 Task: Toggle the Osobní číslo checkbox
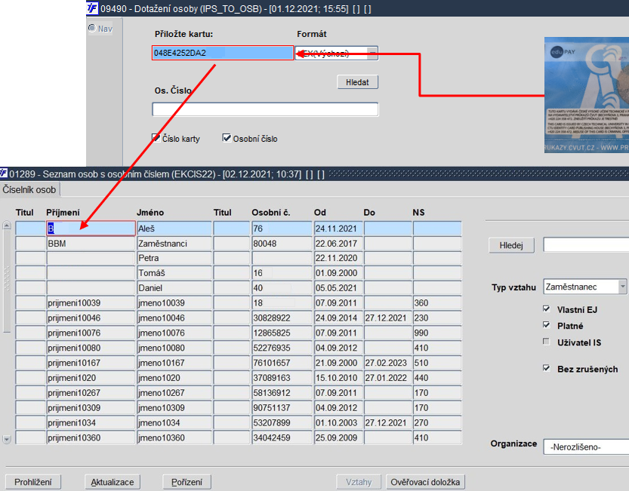click(227, 138)
